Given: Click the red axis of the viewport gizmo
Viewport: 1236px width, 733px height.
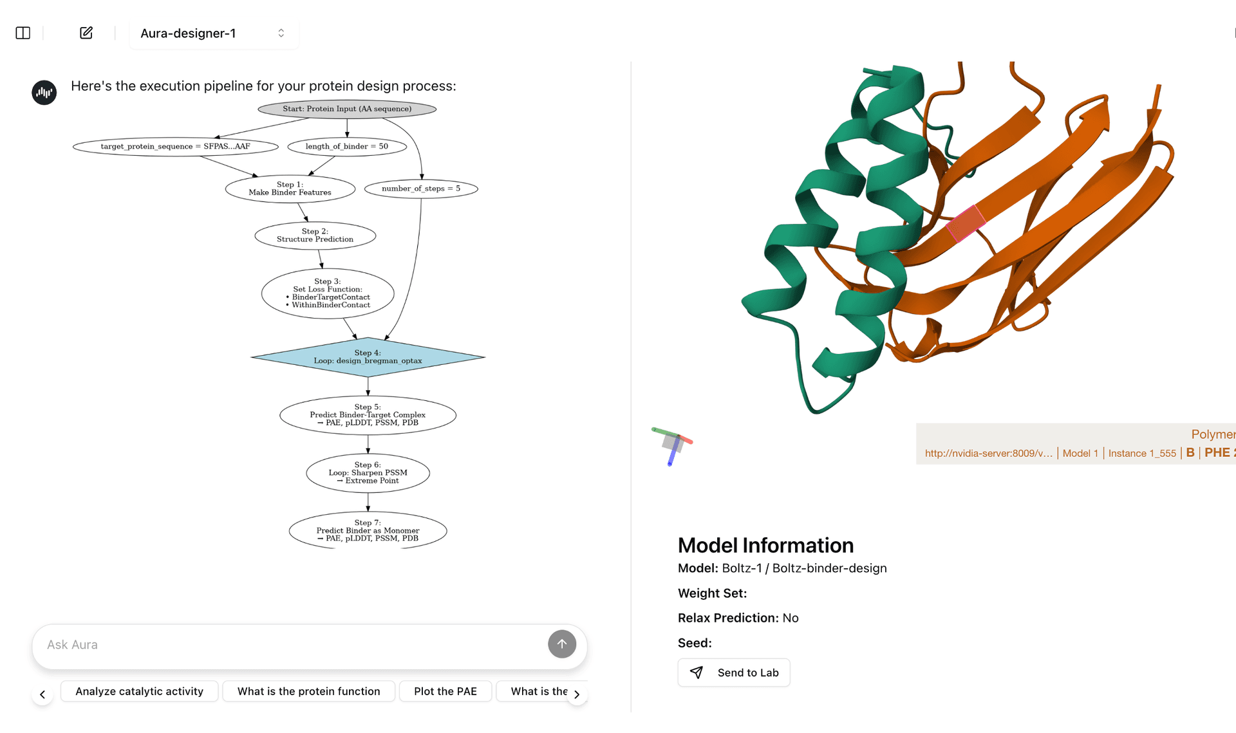Looking at the screenshot, I should click(686, 441).
